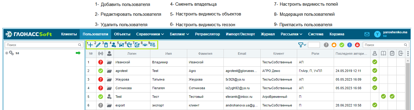
Task: Click the red lock status filter
Action: coord(357,45)
